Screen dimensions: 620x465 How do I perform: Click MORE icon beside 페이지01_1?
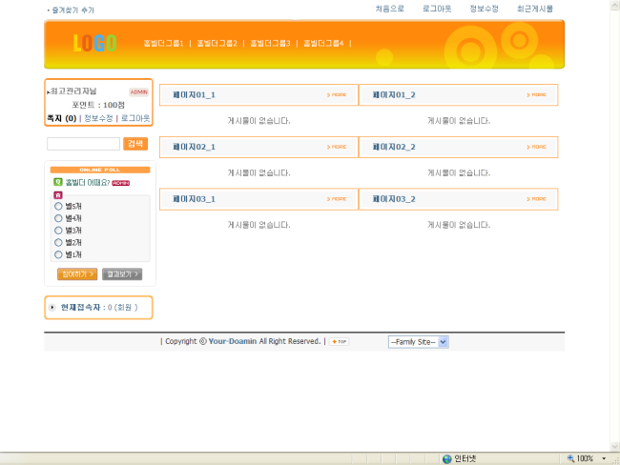(337, 95)
